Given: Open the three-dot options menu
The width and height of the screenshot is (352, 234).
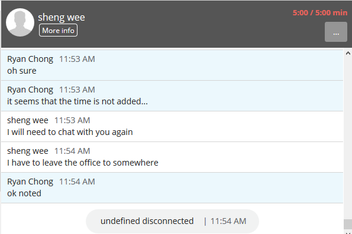Looking at the screenshot, I should 336,32.
